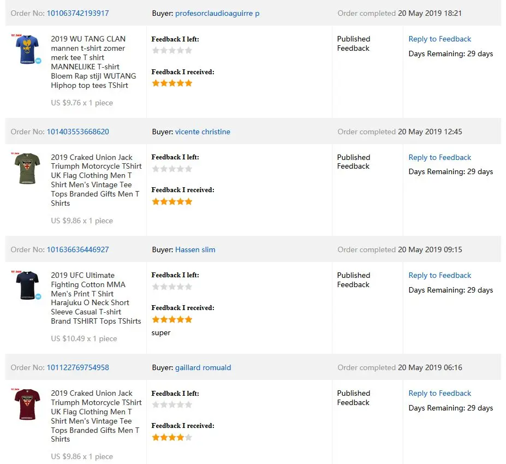Click the four-star rating from gaillard romuald
This screenshot has height=464, width=506.
point(172,438)
